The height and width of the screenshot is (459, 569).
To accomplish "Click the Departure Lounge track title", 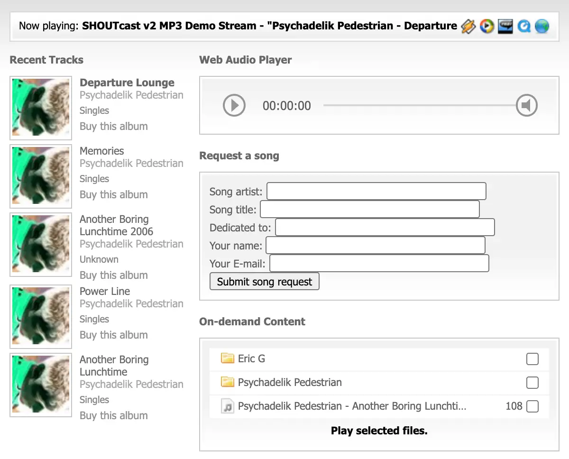I will [127, 83].
